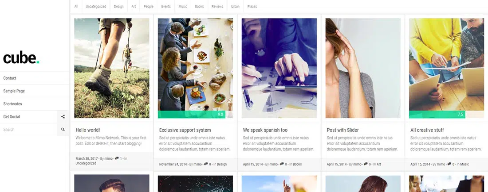
Task: Click the comment icon on Post with Slider
Action: point(366,164)
